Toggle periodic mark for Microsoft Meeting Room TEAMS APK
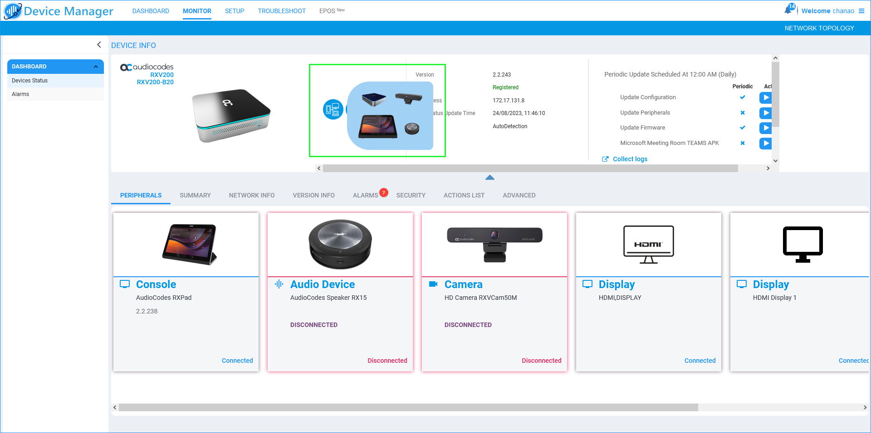The width and height of the screenshot is (871, 433). click(x=743, y=143)
